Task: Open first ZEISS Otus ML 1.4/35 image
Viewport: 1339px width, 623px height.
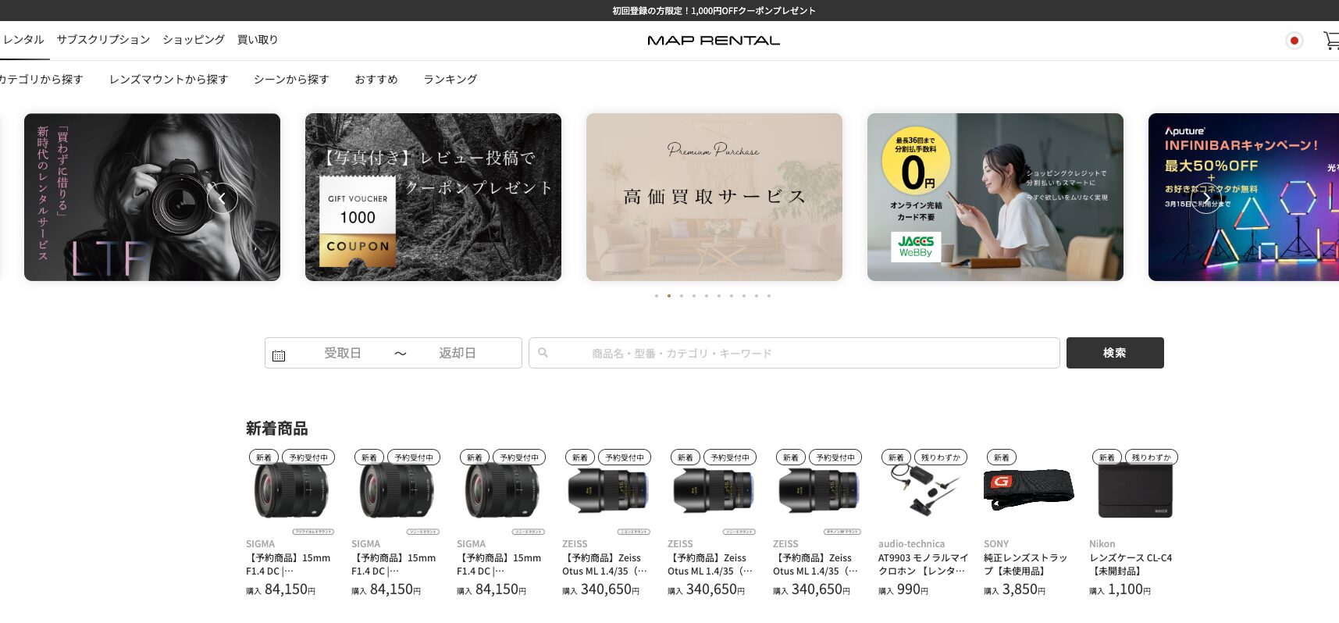Action: [x=607, y=491]
